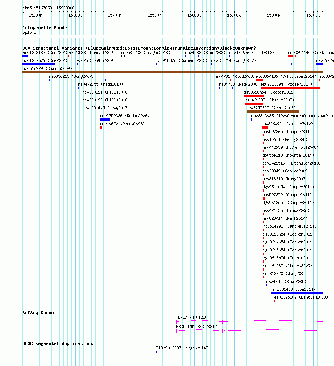The image size is (334, 366).
Task: Select nsv4734 (Kidd2008) variant
Action: click(286, 282)
